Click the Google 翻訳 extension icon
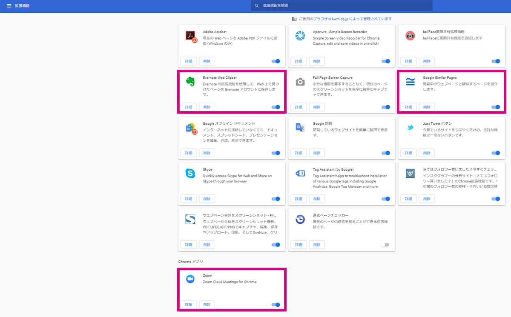511x317 pixels. (301, 127)
